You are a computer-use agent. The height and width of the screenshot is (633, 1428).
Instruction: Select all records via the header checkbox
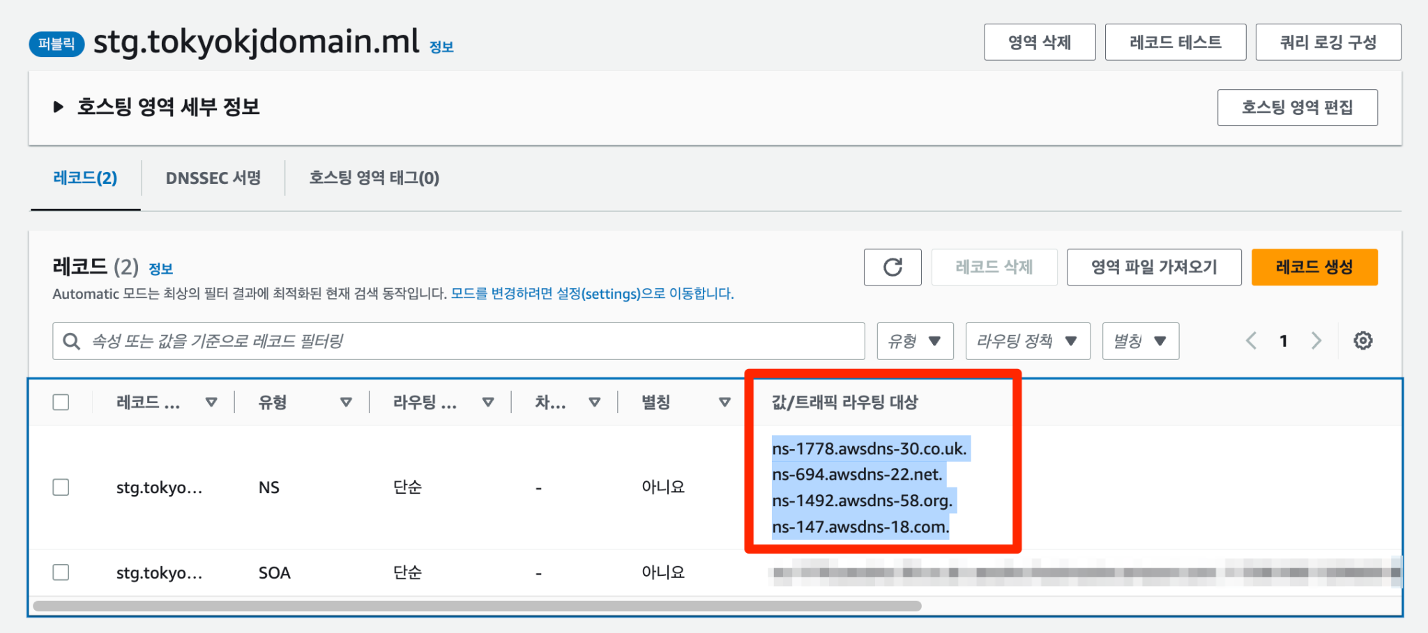tap(61, 402)
